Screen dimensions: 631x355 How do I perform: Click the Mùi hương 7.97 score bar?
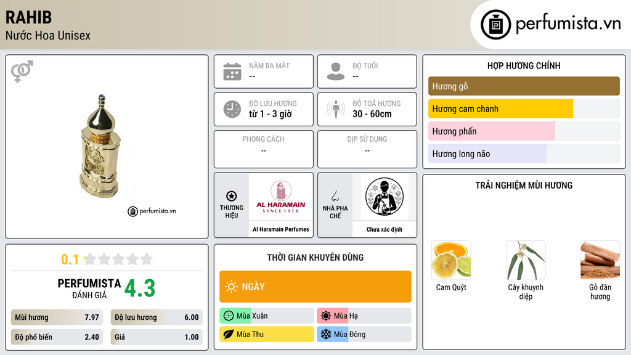pos(57,317)
